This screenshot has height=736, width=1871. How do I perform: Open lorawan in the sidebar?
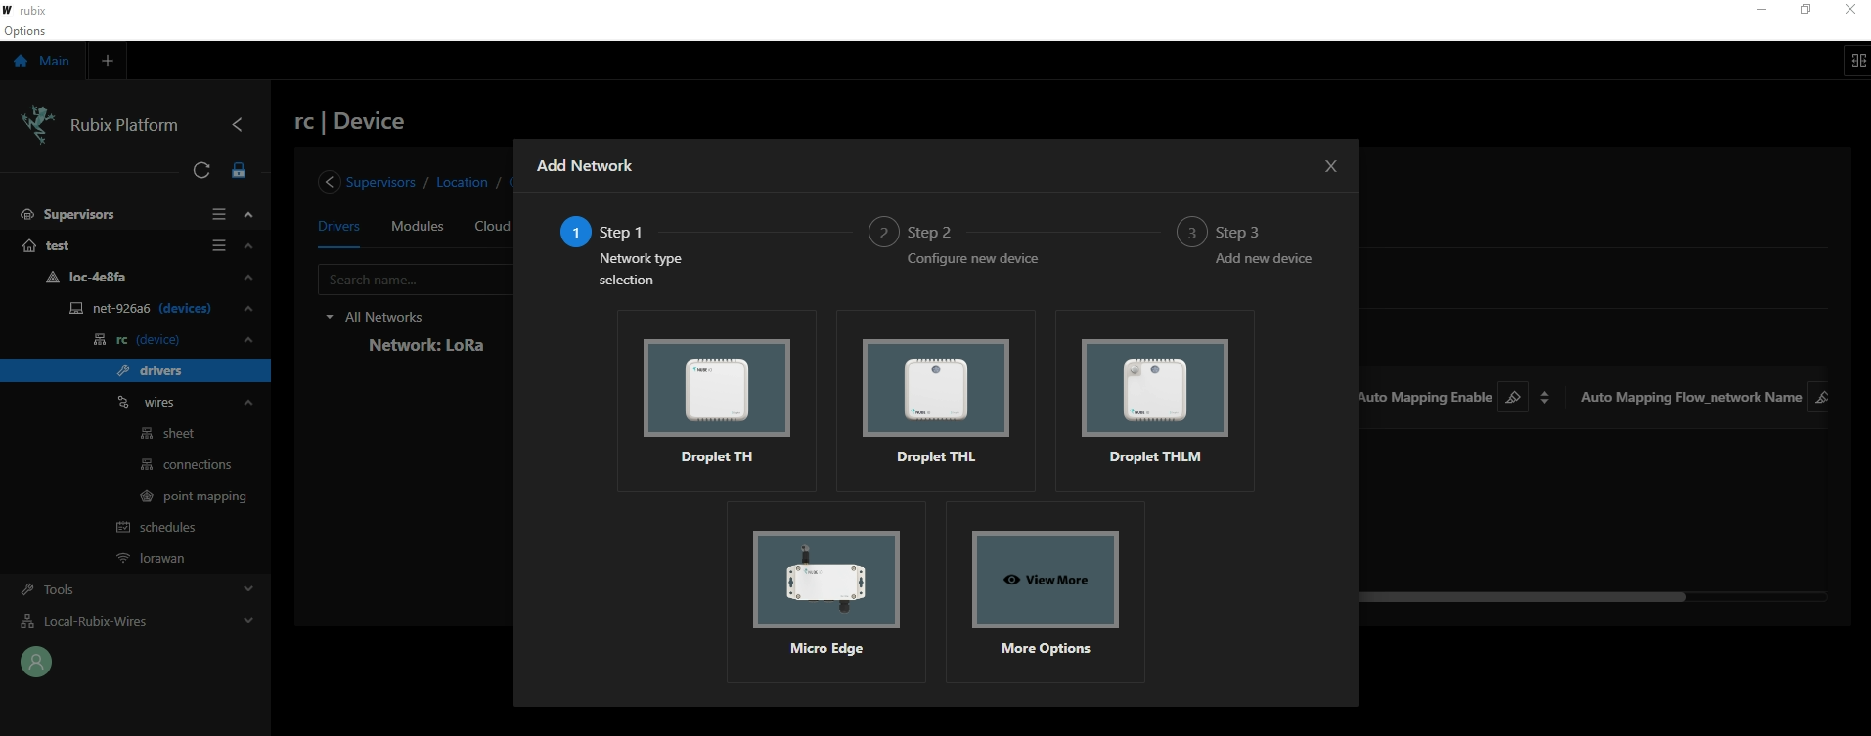(x=161, y=558)
